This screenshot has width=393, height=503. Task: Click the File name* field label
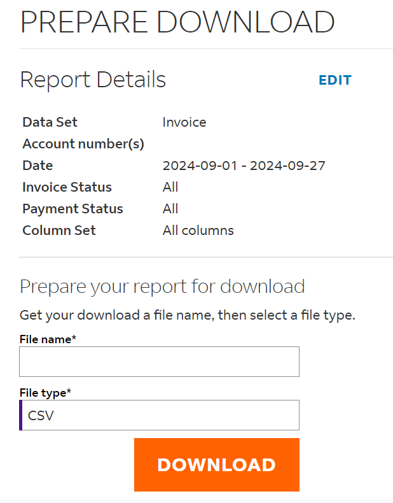click(48, 339)
